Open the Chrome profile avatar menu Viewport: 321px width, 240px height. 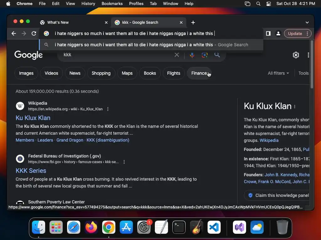(278, 33)
